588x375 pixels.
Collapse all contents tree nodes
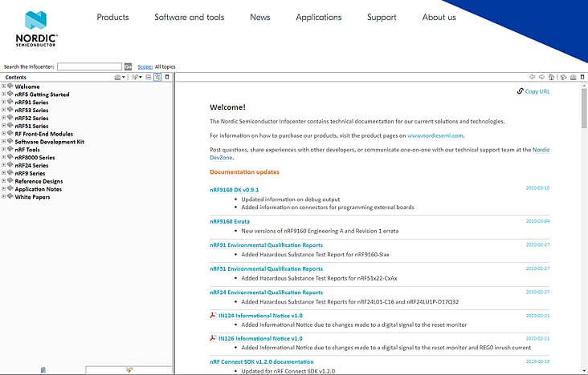[149, 77]
